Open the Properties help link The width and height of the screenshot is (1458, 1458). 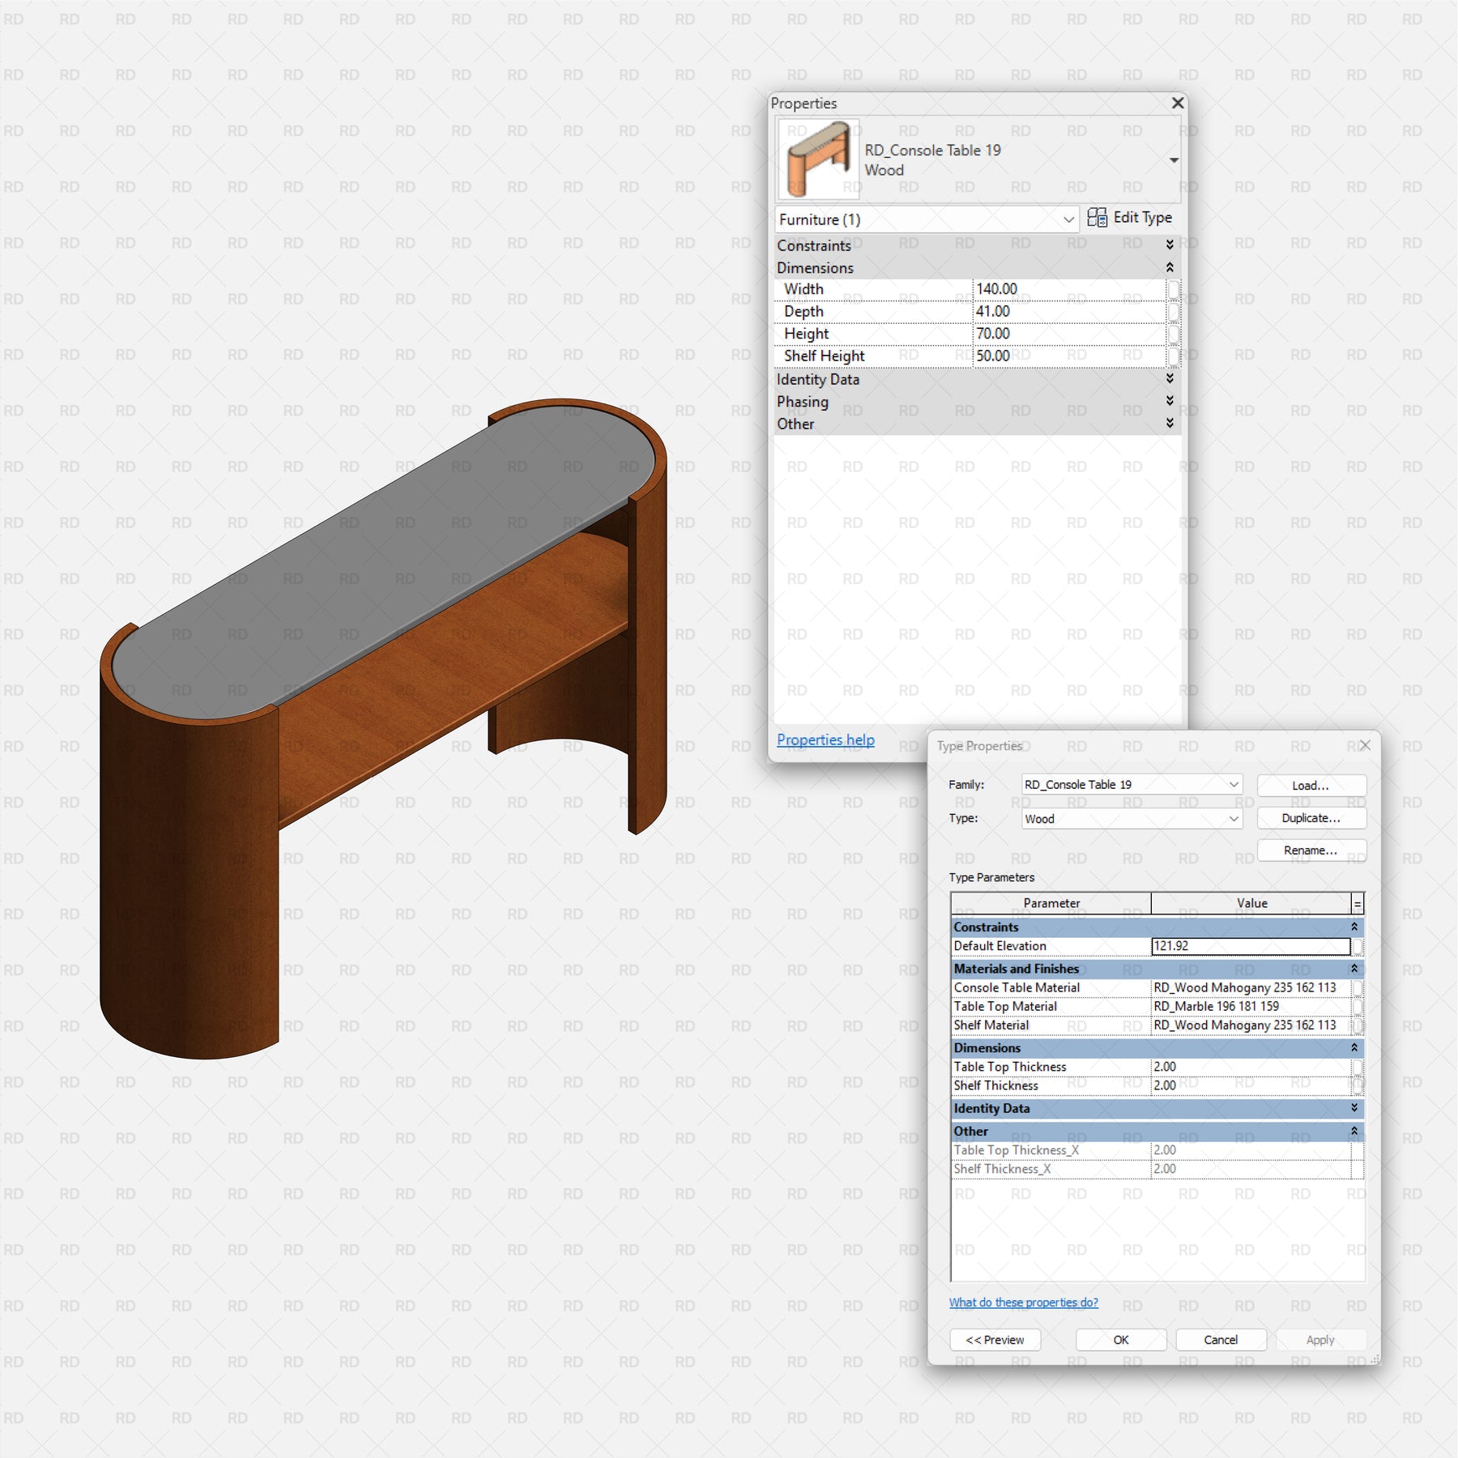(x=825, y=740)
